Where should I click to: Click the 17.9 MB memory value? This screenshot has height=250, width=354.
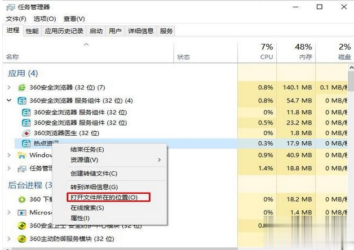point(299,144)
